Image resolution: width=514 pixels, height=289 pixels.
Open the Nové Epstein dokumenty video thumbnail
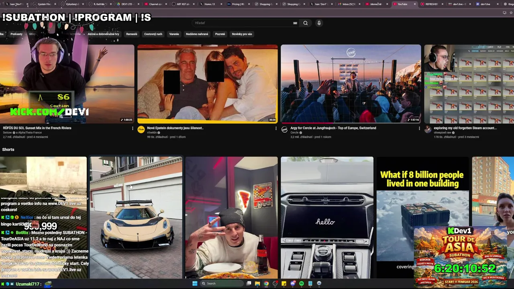coord(207,83)
